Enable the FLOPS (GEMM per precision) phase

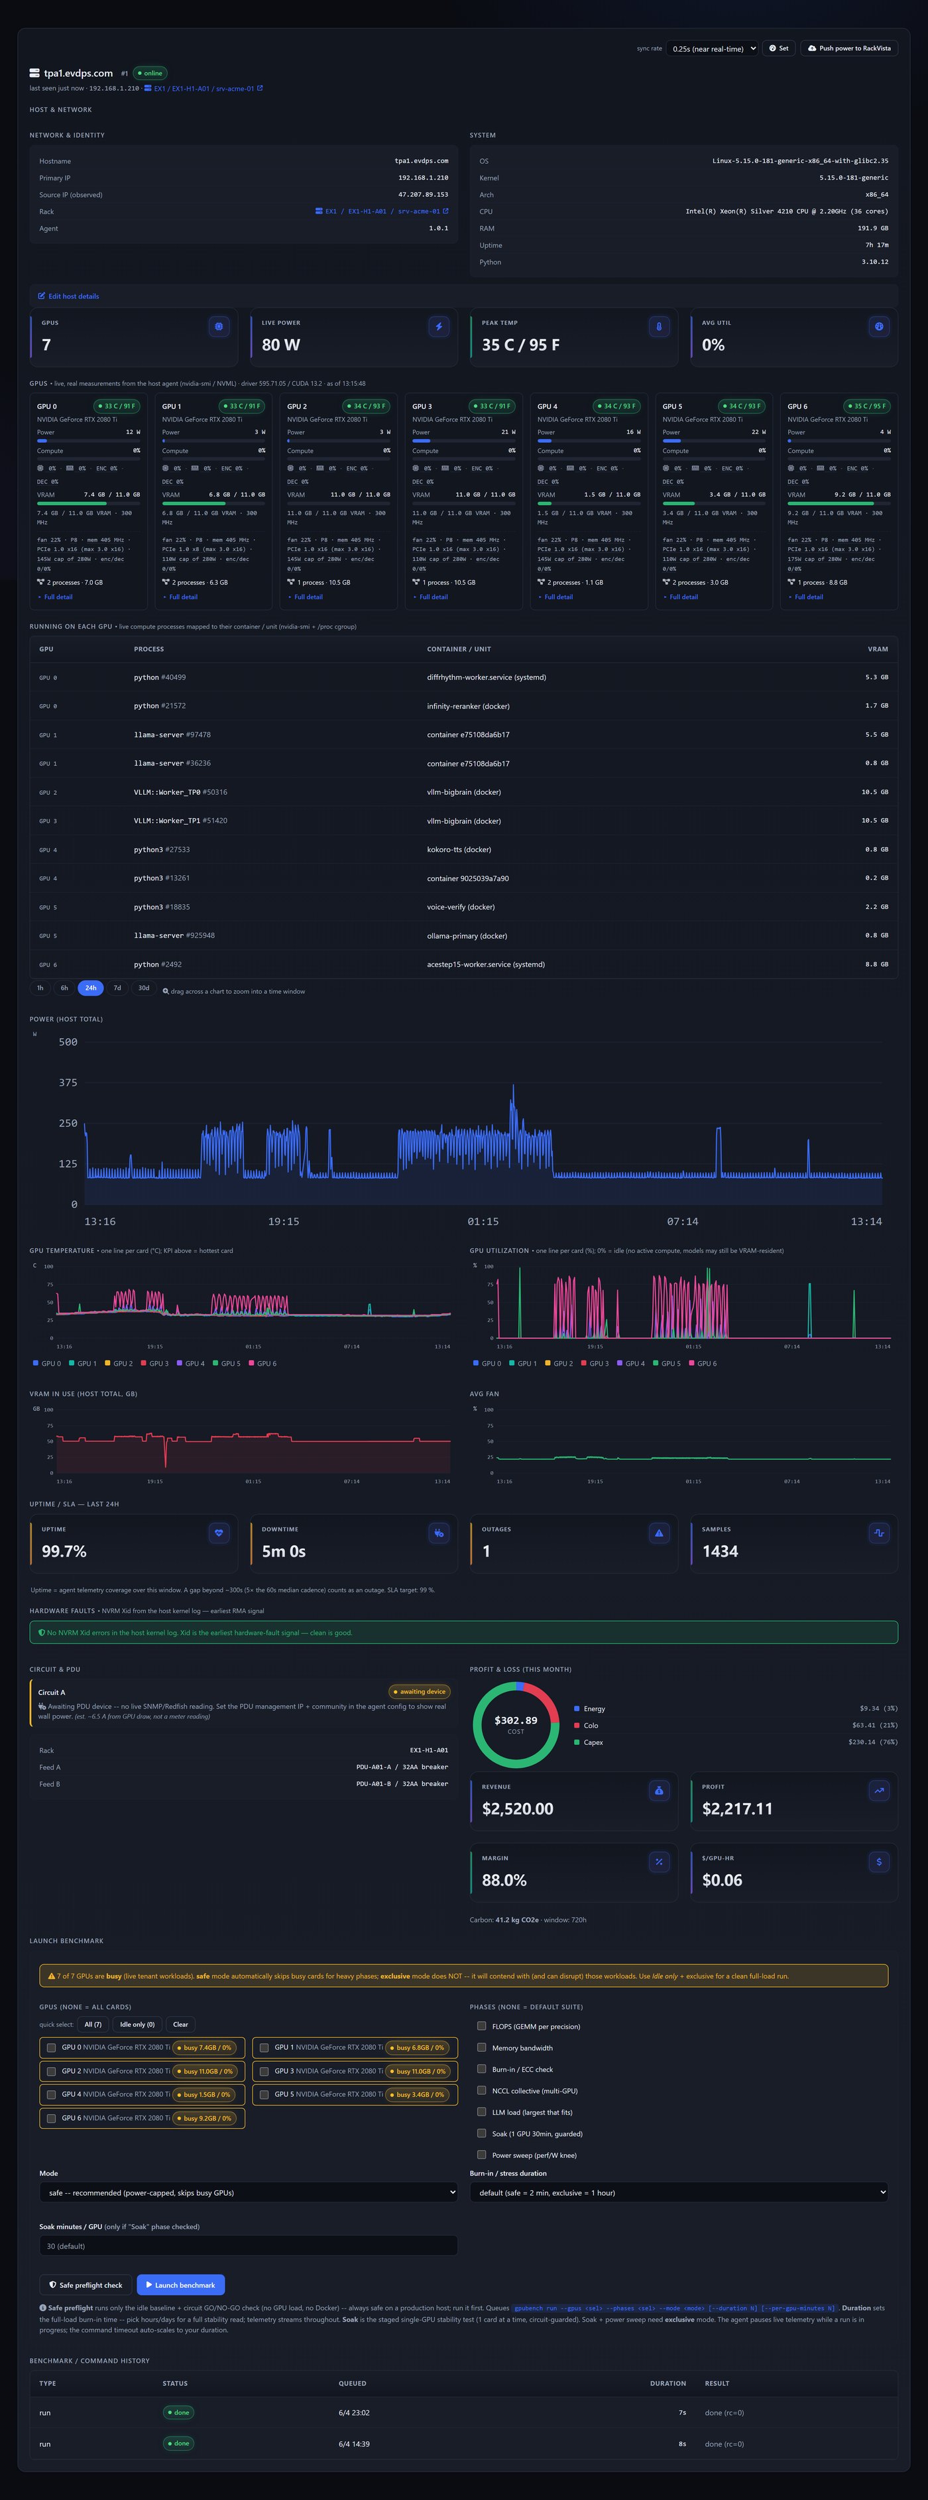pyautogui.click(x=481, y=2027)
